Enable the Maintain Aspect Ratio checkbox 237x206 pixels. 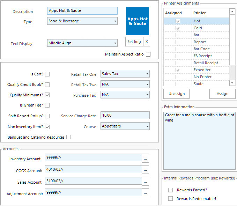click(x=148, y=54)
